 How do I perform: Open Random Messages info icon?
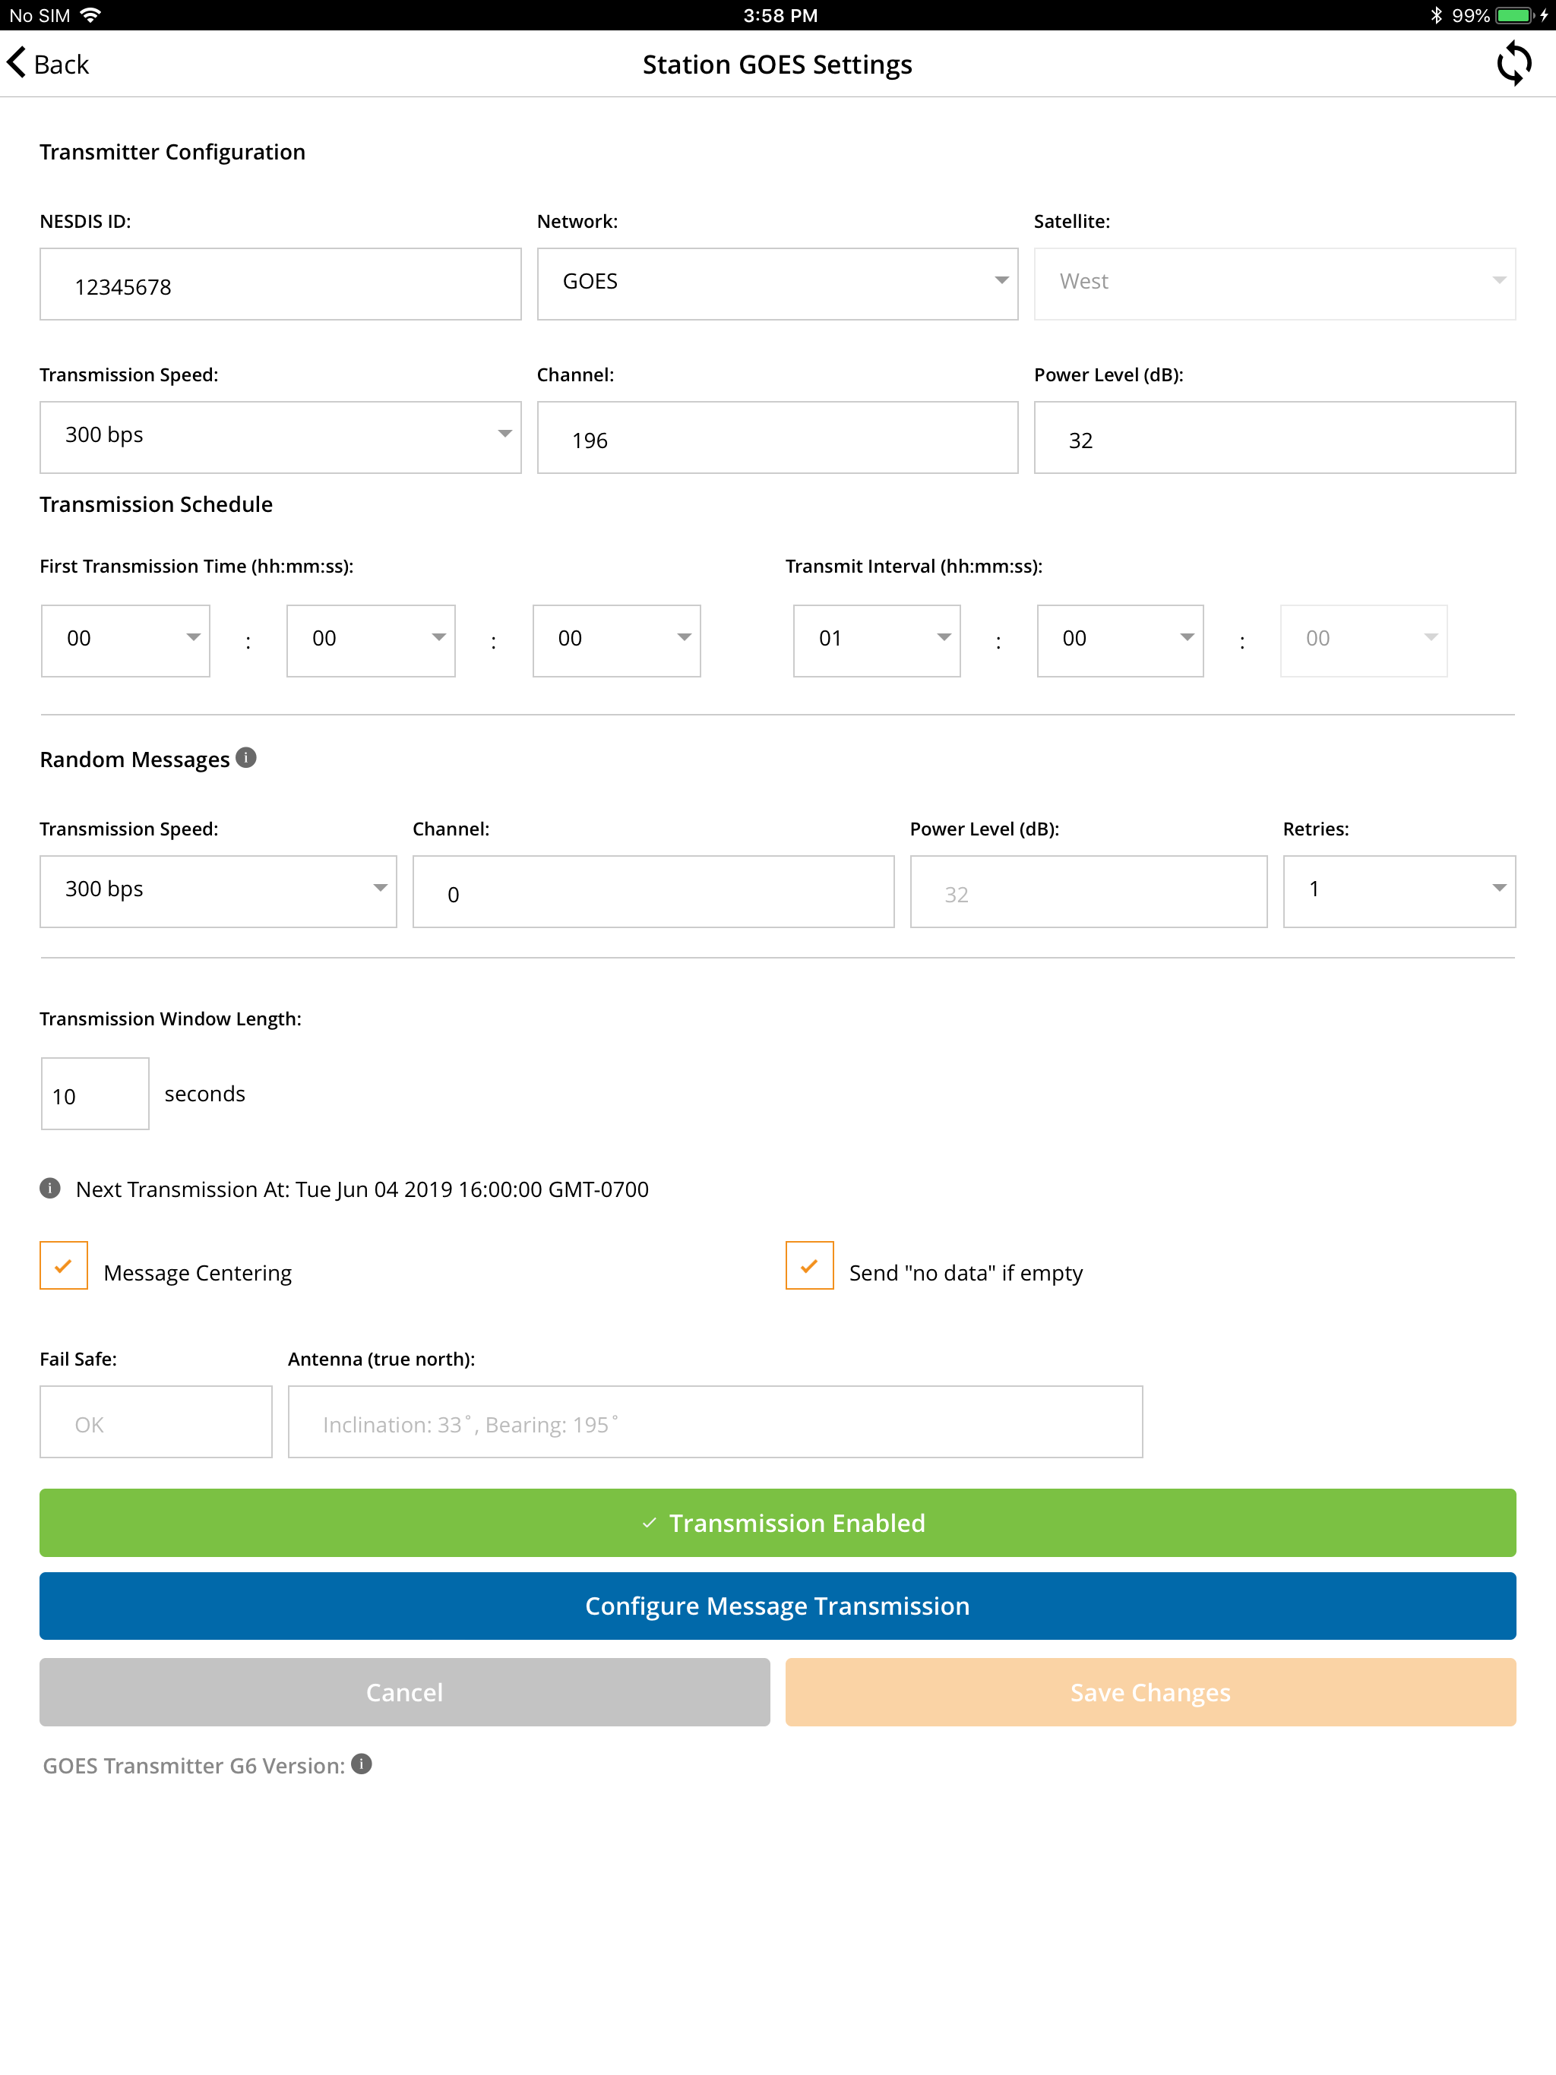click(x=246, y=757)
